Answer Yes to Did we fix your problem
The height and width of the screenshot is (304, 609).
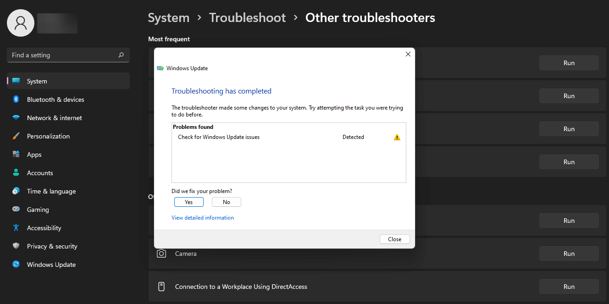[189, 202]
